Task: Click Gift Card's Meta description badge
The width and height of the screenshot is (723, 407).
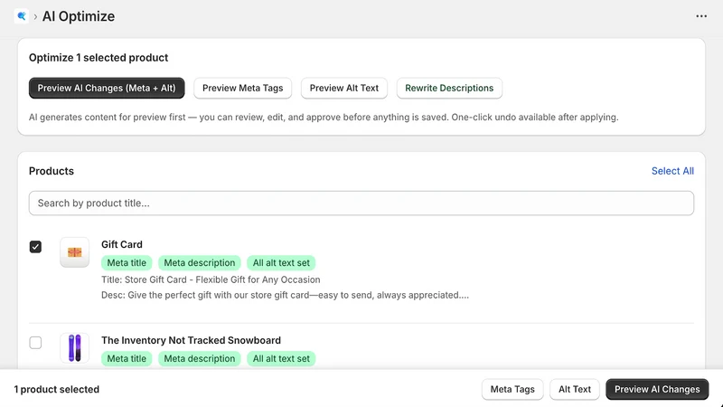Action: coord(200,263)
